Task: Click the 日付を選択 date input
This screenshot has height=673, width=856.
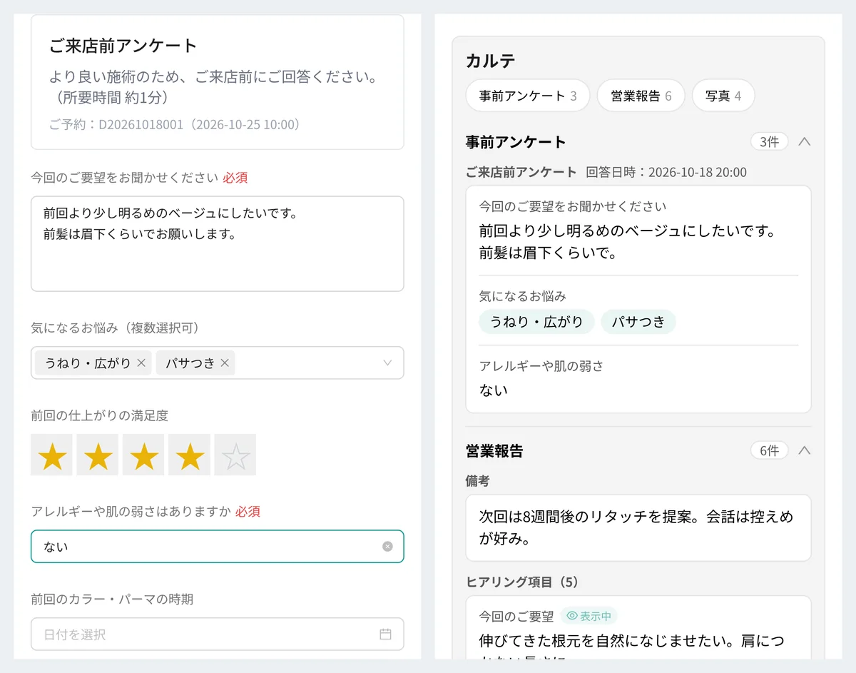Action: click(x=218, y=634)
